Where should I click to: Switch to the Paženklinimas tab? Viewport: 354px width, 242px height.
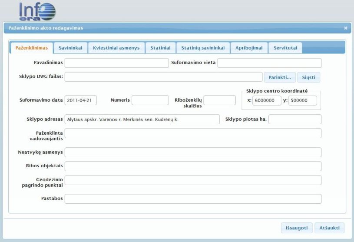coord(32,48)
